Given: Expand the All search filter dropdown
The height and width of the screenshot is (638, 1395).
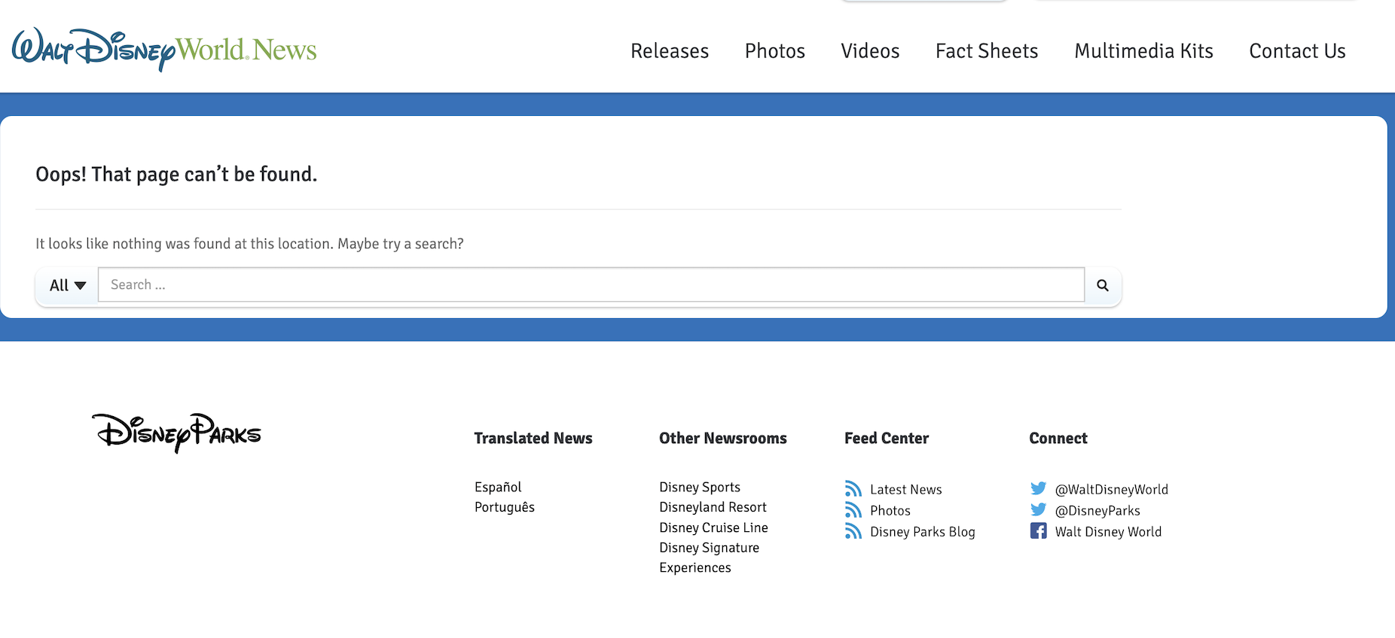Looking at the screenshot, I should point(68,285).
